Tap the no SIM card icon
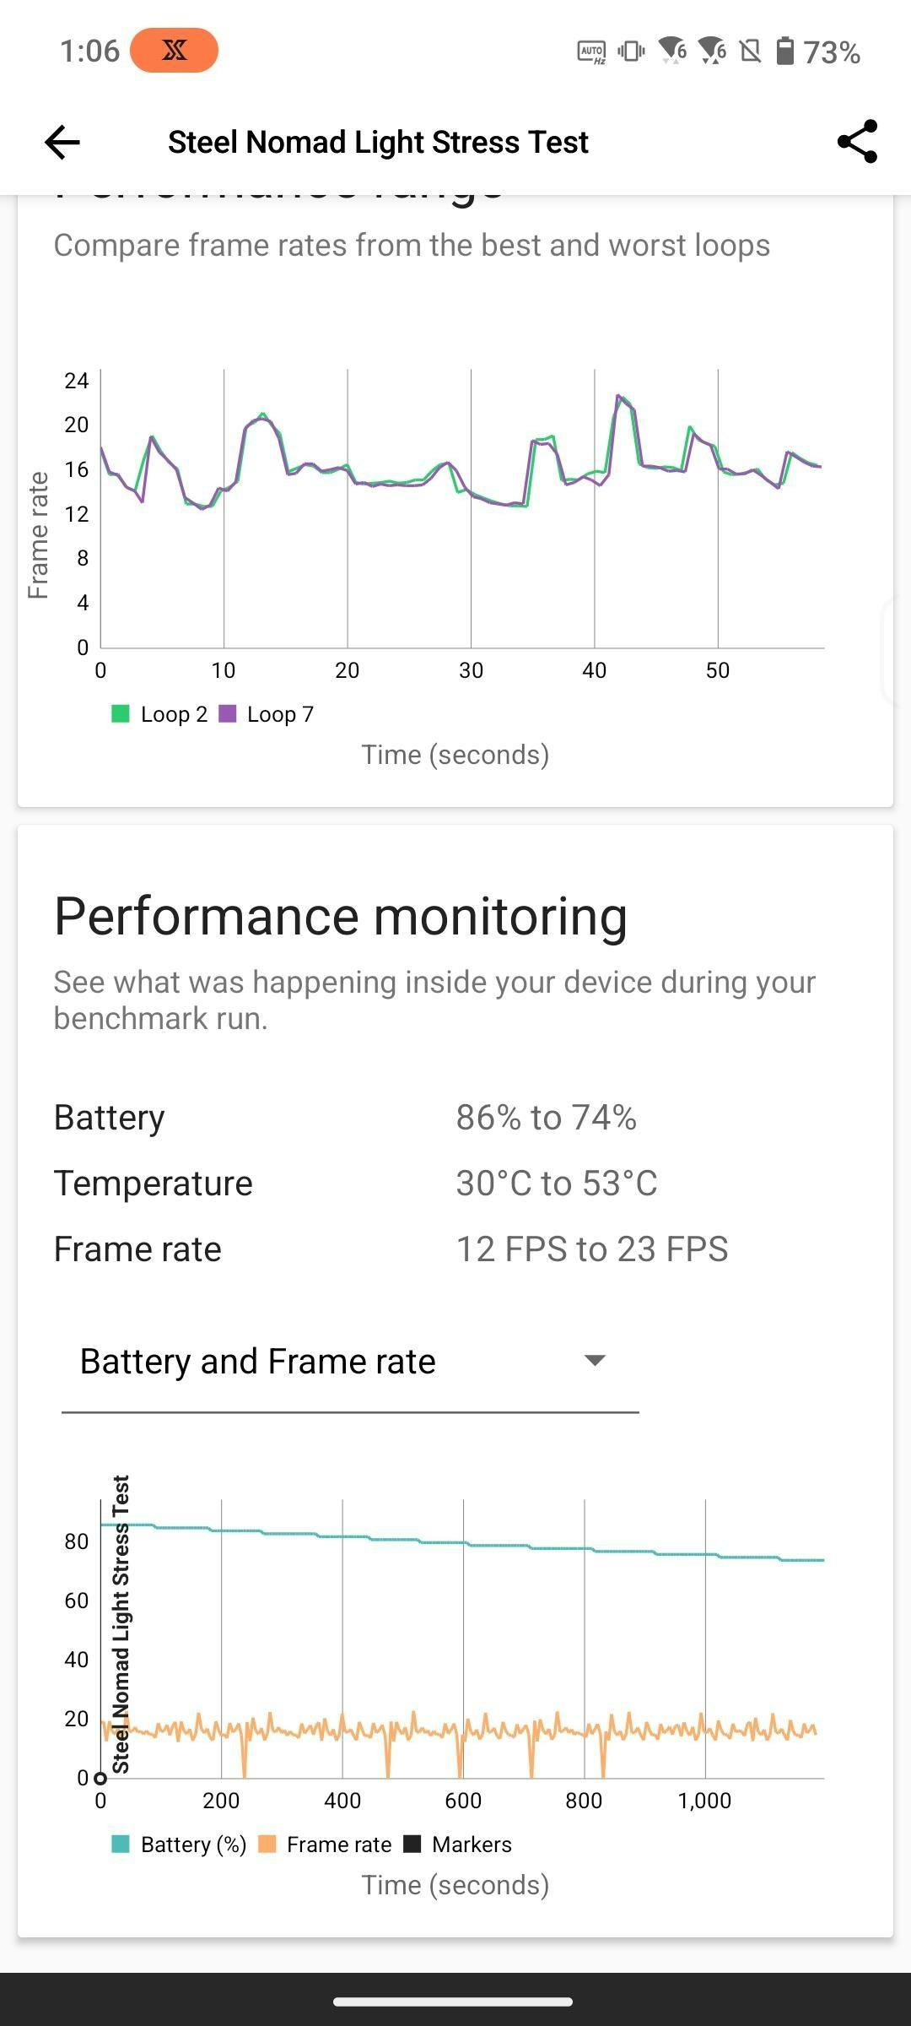 (x=750, y=51)
